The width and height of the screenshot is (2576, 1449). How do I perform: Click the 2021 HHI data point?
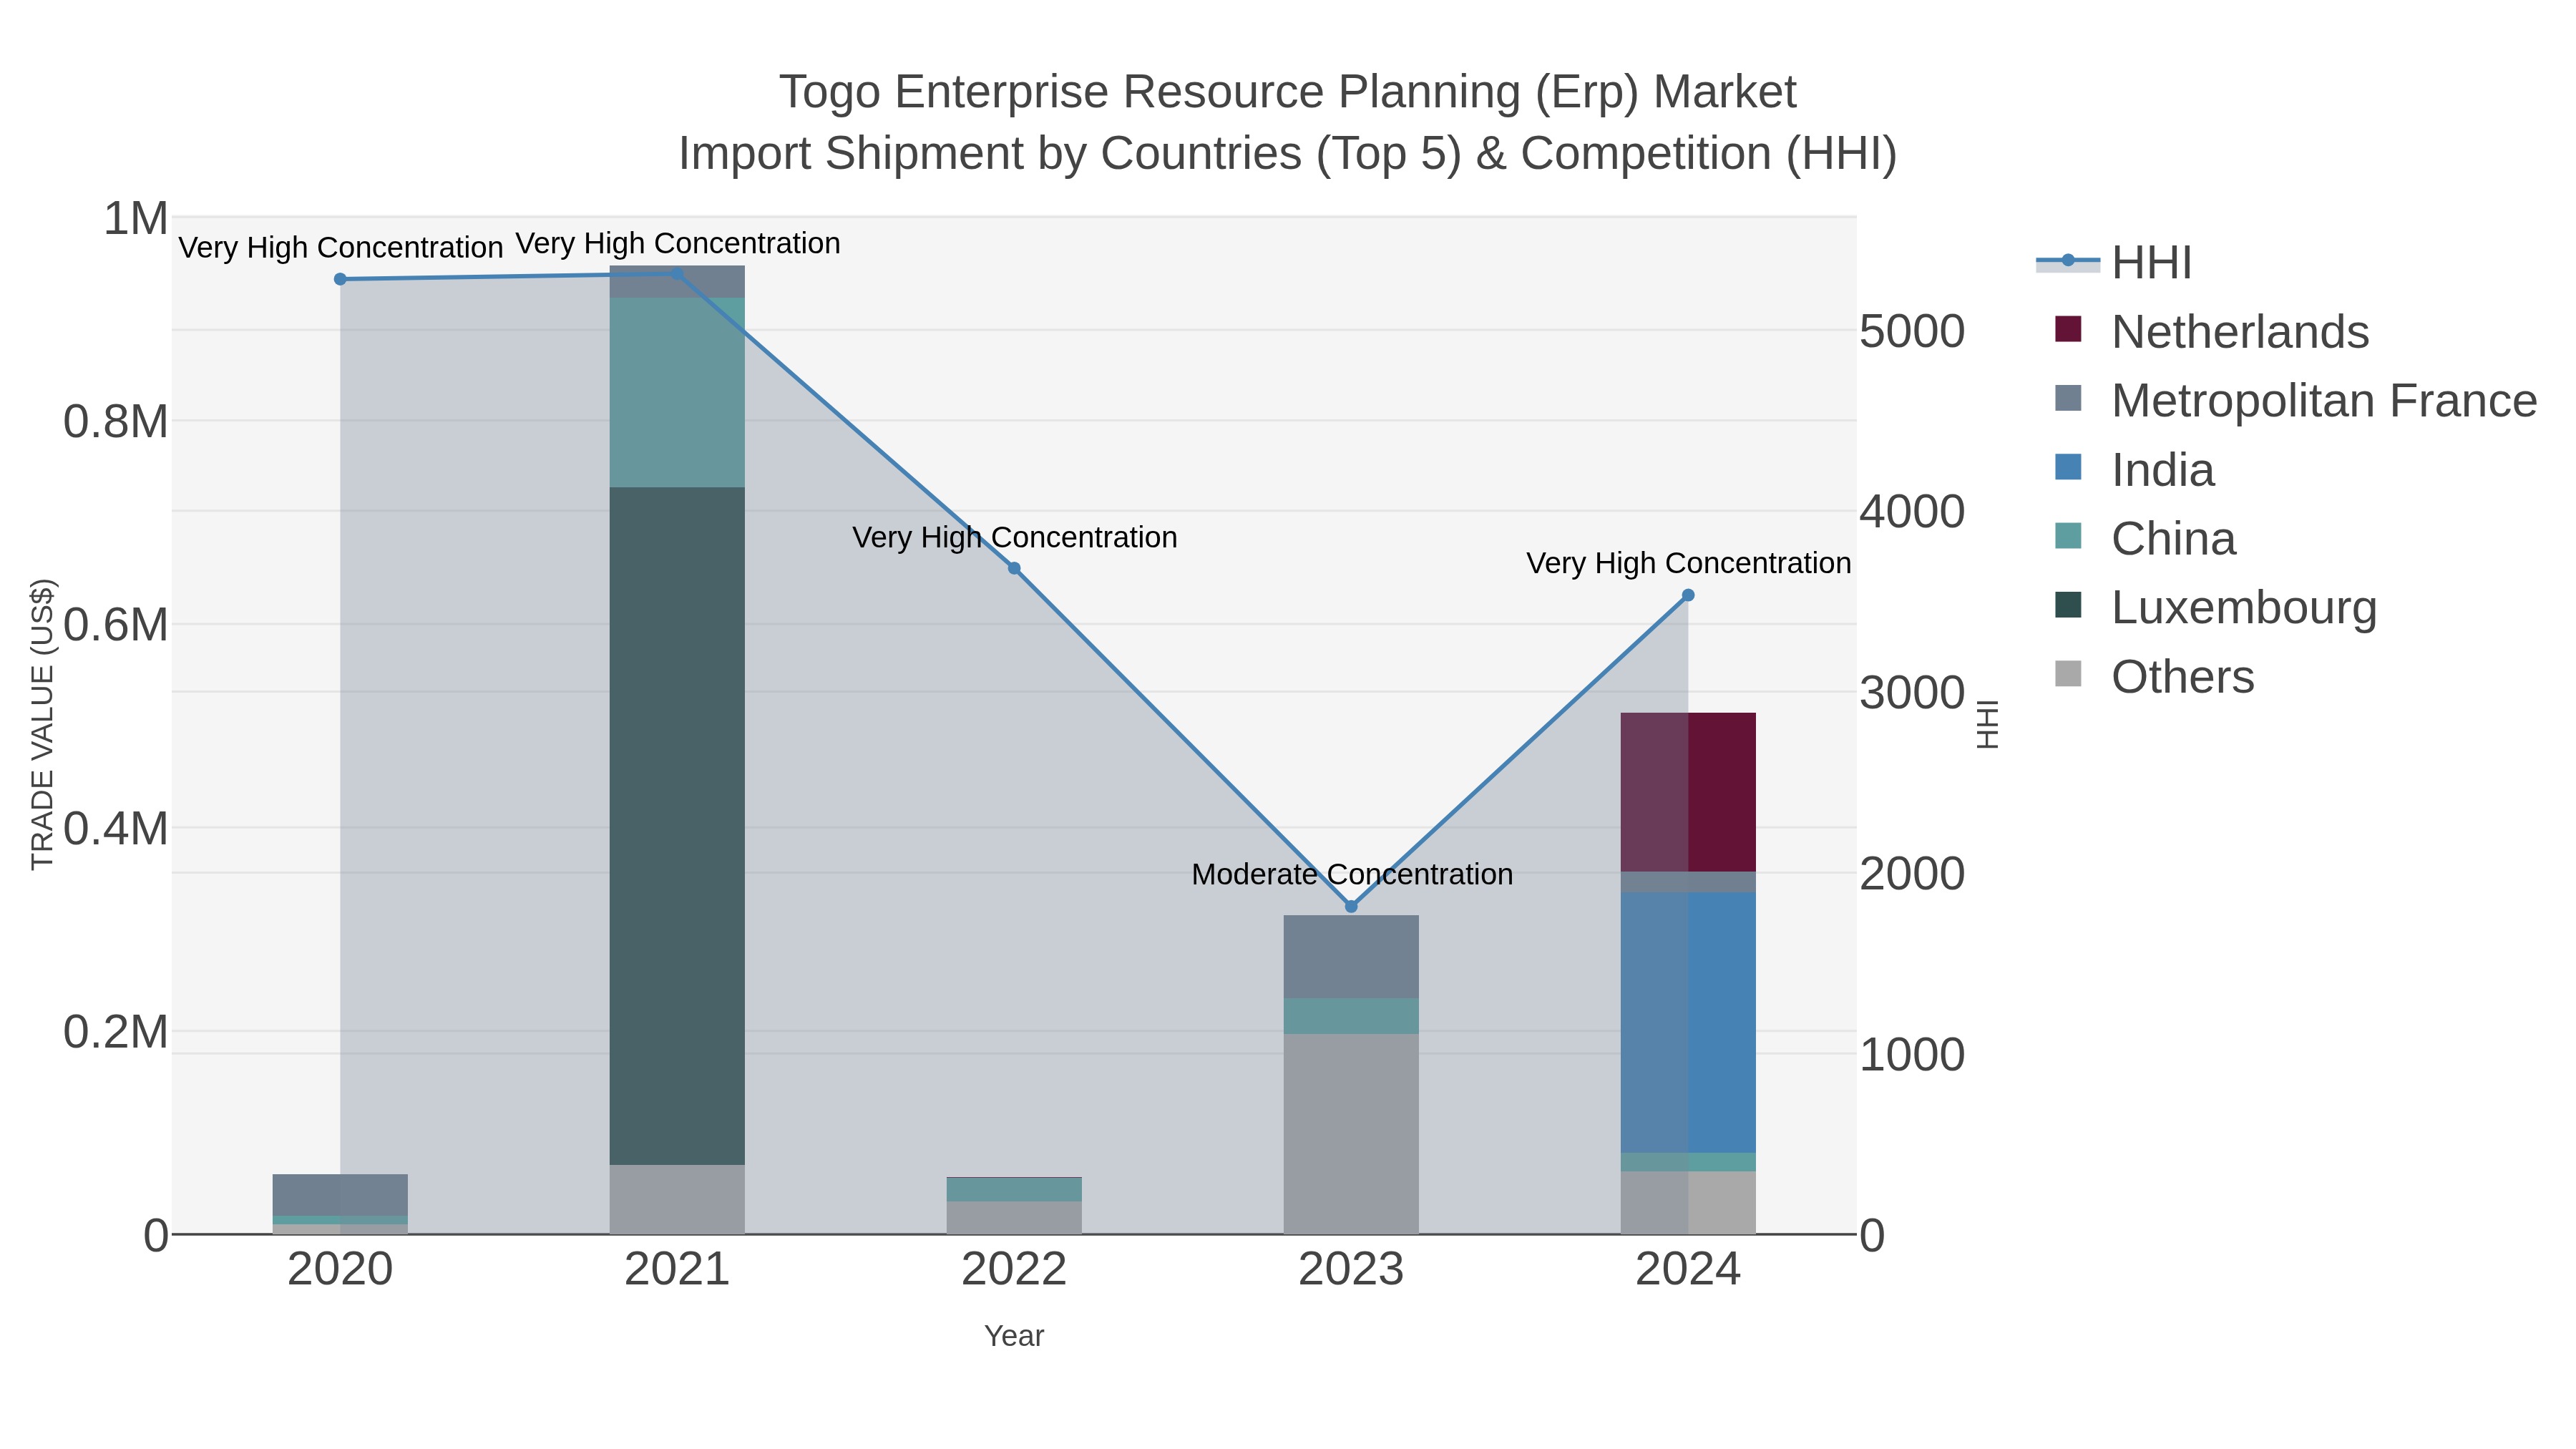677,274
